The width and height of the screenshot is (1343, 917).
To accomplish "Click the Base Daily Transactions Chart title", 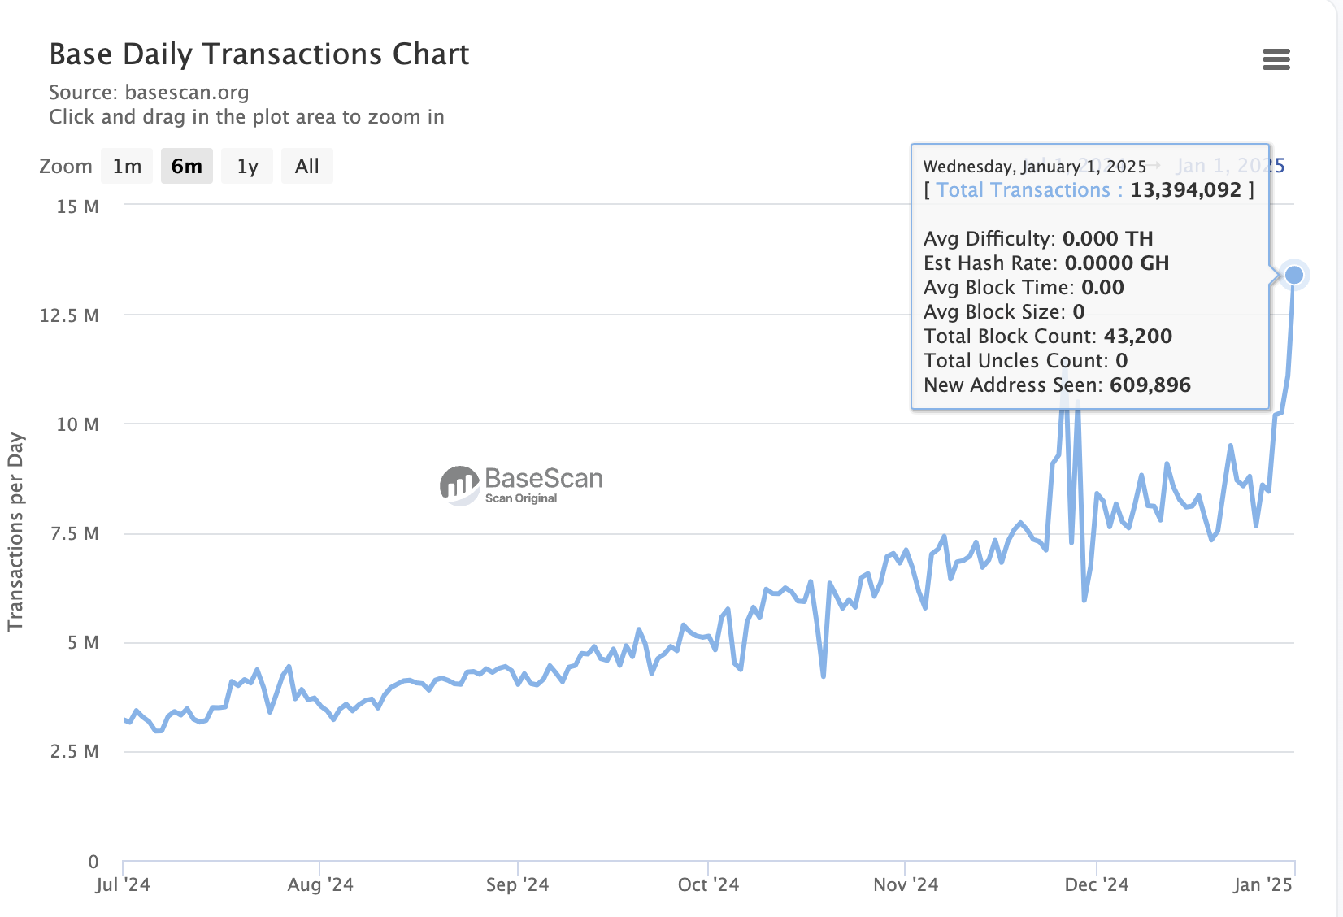I will (x=259, y=54).
